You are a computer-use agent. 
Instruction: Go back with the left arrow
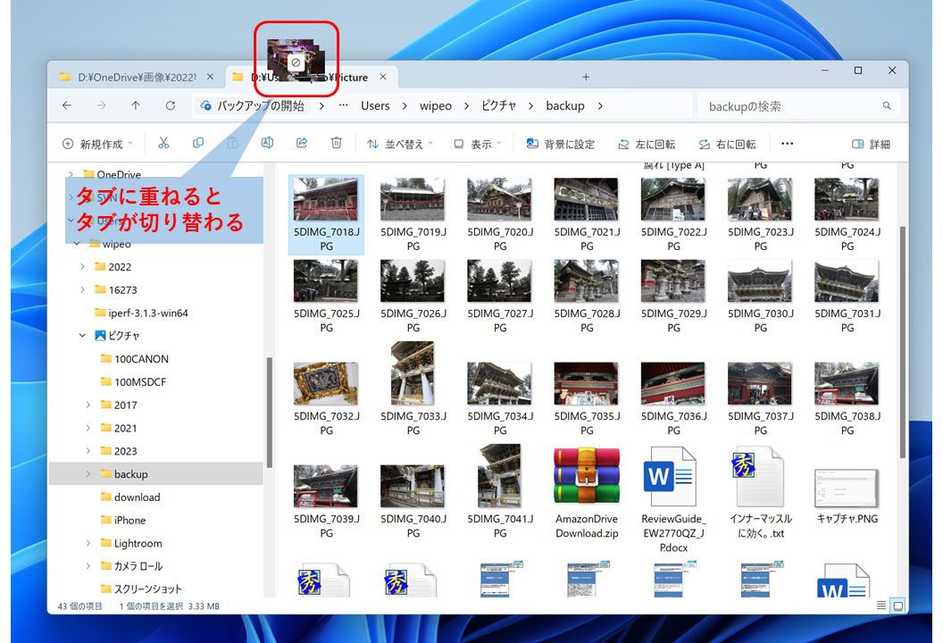67,105
